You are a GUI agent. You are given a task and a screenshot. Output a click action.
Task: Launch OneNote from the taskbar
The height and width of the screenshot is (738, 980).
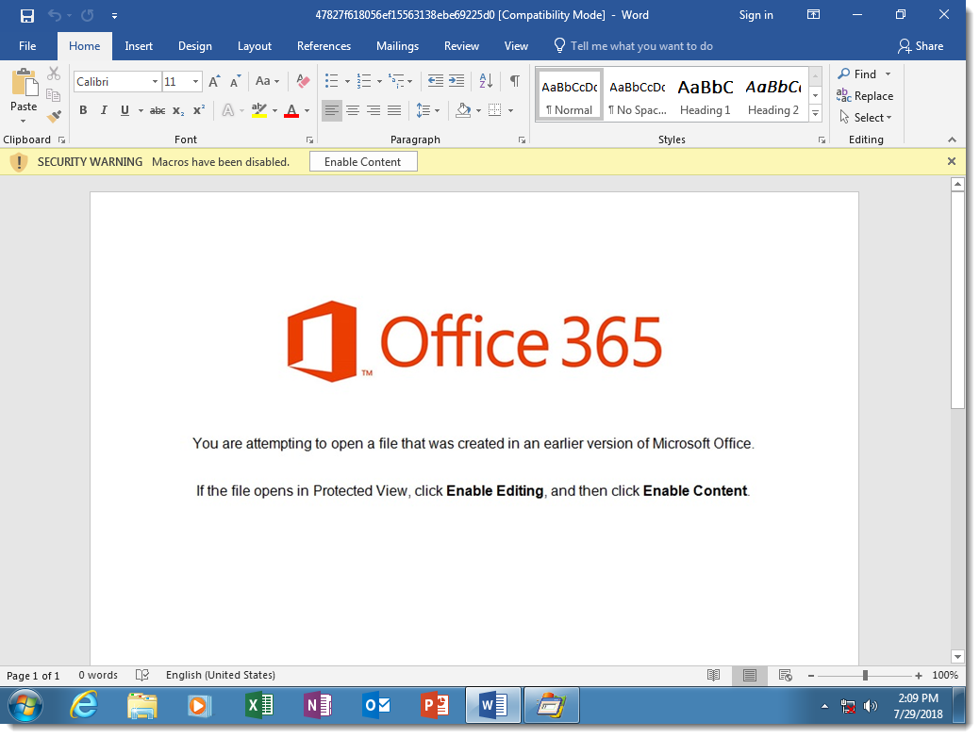click(318, 706)
